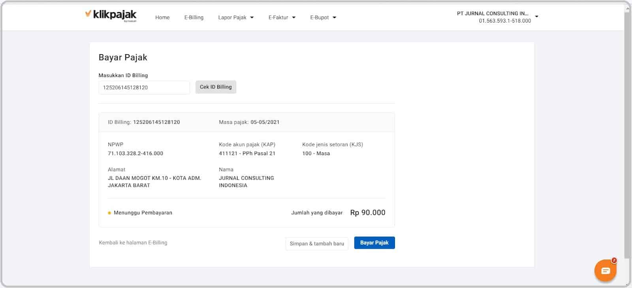Expand the Lapor Pajak dropdown
632x288 pixels.
coord(236,17)
